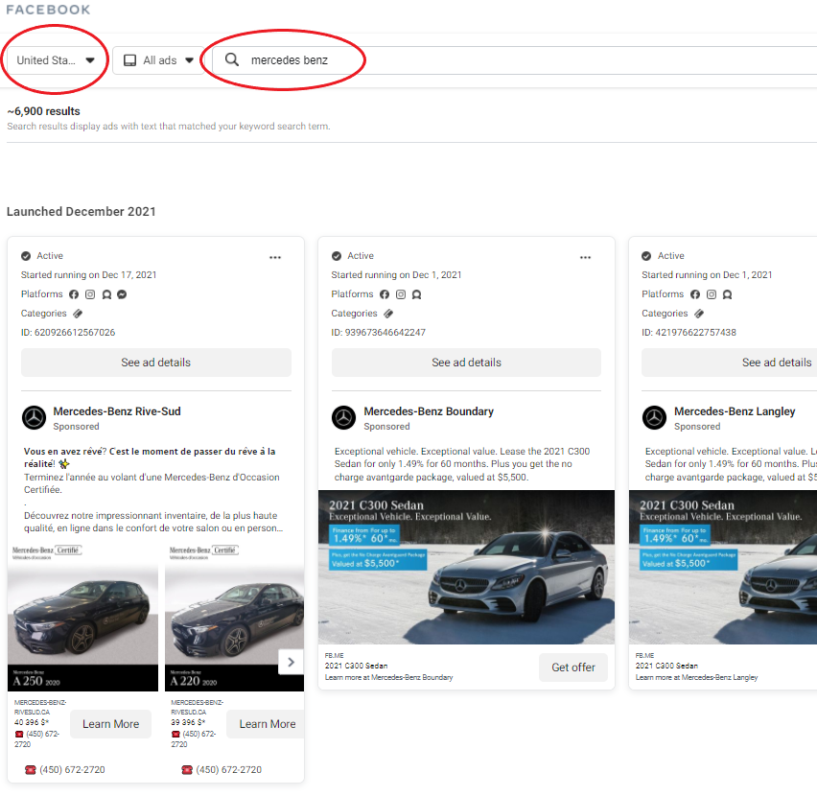Click Mercedes-Benz Rive-Sud profile logo
This screenshot has width=817, height=796.
34,418
